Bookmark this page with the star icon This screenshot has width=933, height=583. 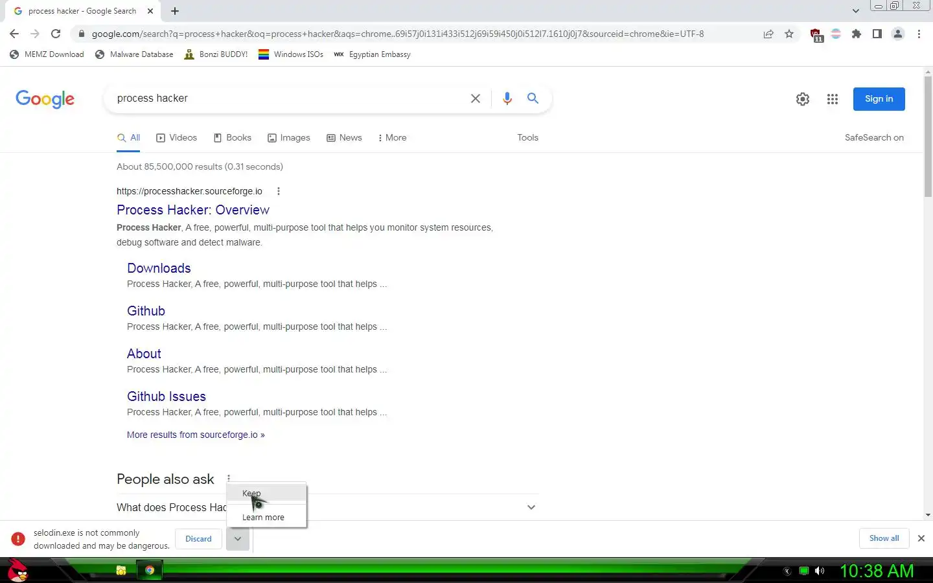click(x=789, y=34)
